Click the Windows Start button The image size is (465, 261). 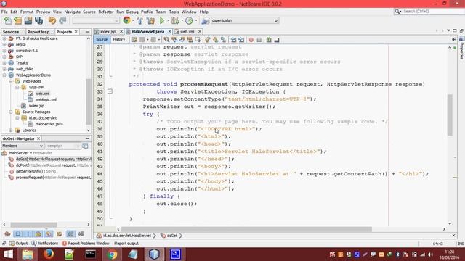[8, 254]
